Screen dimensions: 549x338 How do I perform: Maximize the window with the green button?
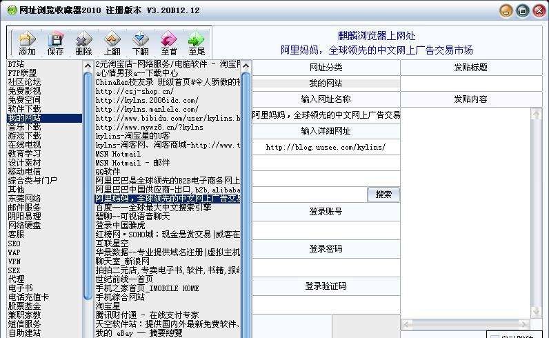tap(523, 11)
